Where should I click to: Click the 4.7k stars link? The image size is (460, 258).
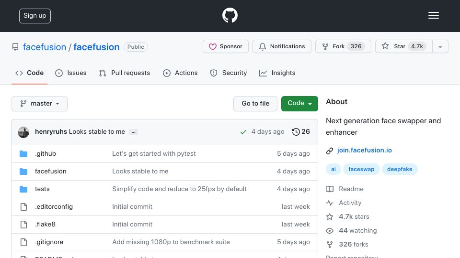click(354, 217)
